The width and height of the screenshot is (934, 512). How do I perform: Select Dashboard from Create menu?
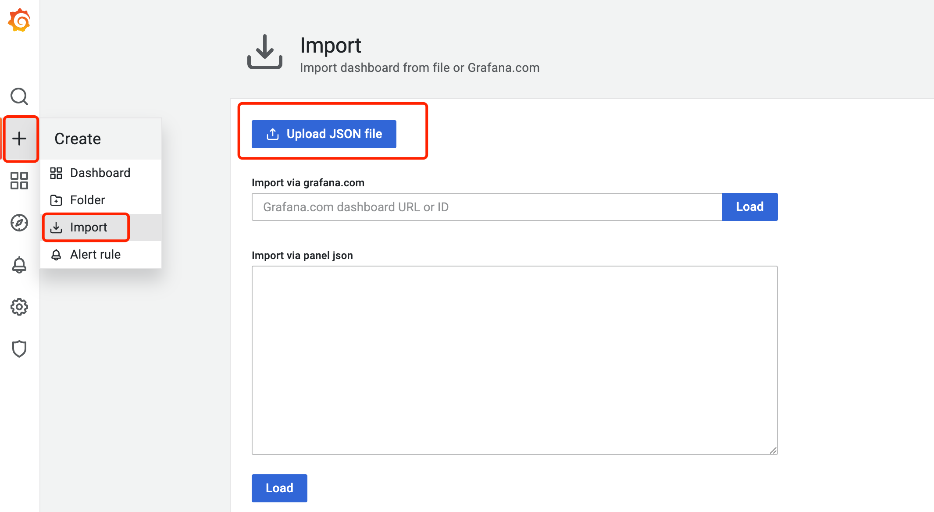tap(100, 173)
